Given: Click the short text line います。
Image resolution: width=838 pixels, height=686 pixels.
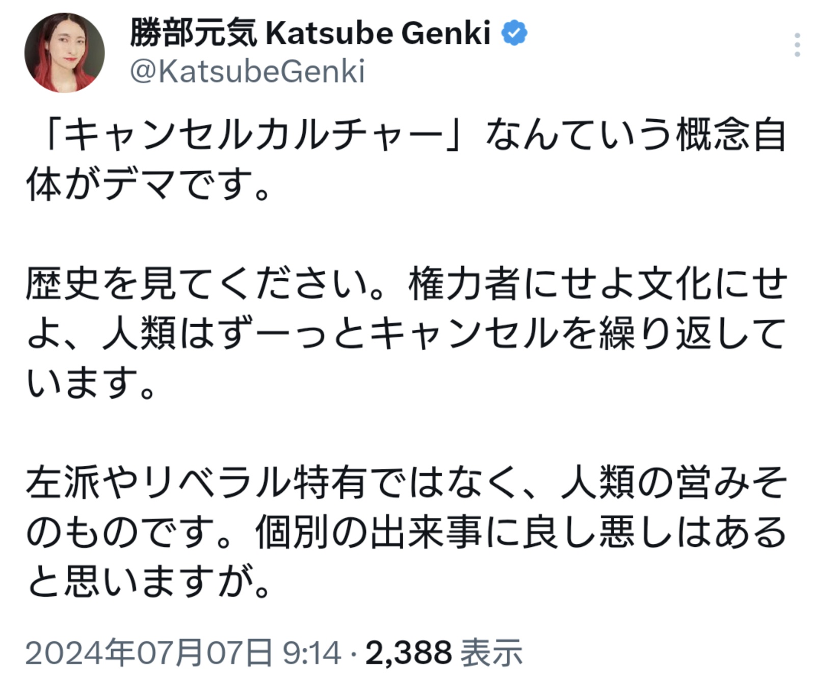Looking at the screenshot, I should click(x=90, y=383).
